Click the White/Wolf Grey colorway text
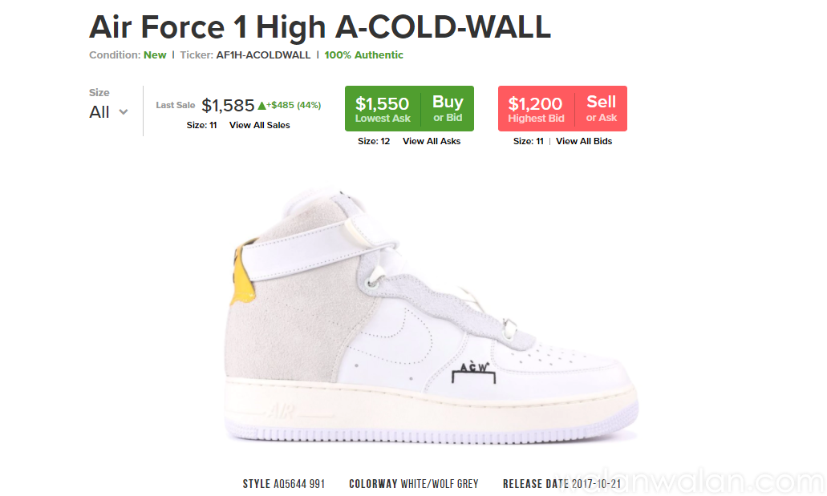The image size is (827, 496). point(440,484)
